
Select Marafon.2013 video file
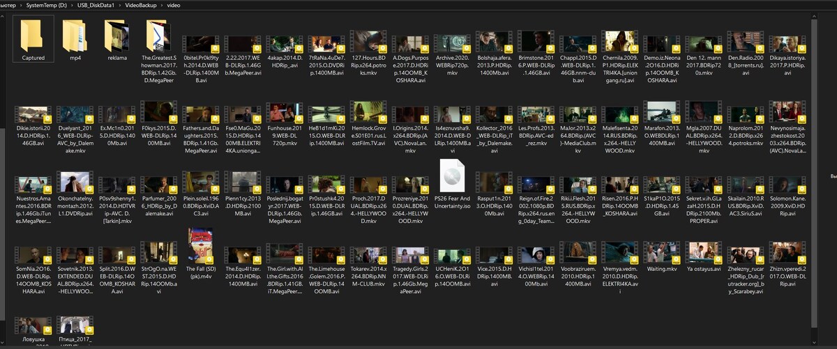tap(661, 113)
